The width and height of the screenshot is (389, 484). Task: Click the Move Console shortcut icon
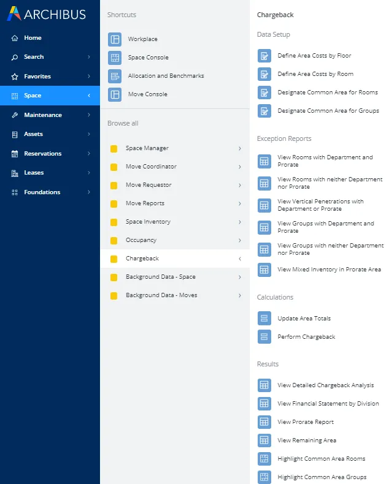click(115, 94)
